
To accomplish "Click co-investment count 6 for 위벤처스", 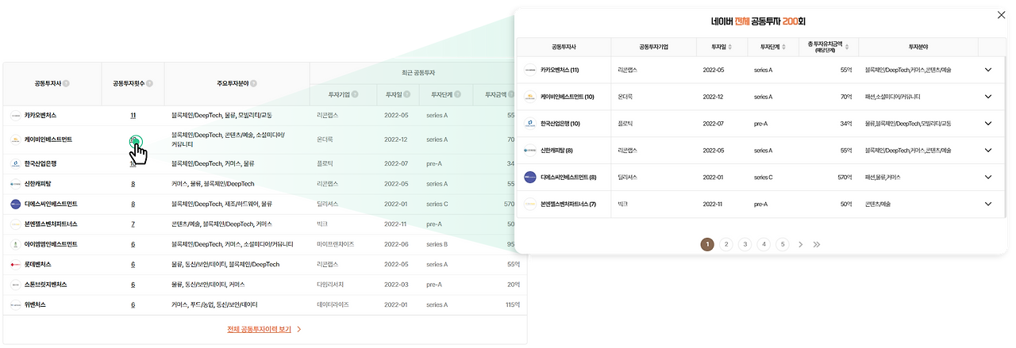I will 133,304.
